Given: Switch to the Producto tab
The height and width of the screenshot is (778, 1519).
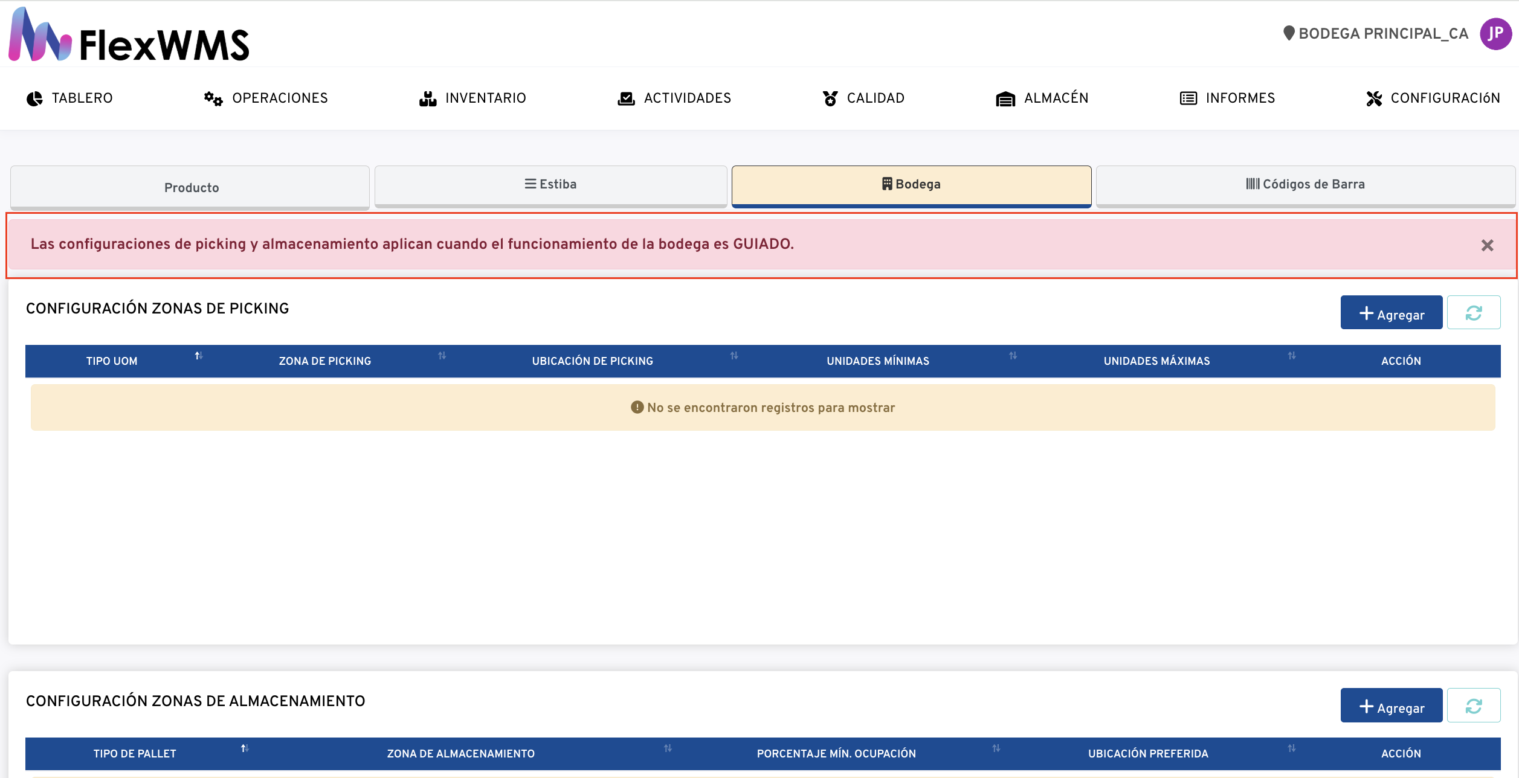Looking at the screenshot, I should pyautogui.click(x=190, y=187).
